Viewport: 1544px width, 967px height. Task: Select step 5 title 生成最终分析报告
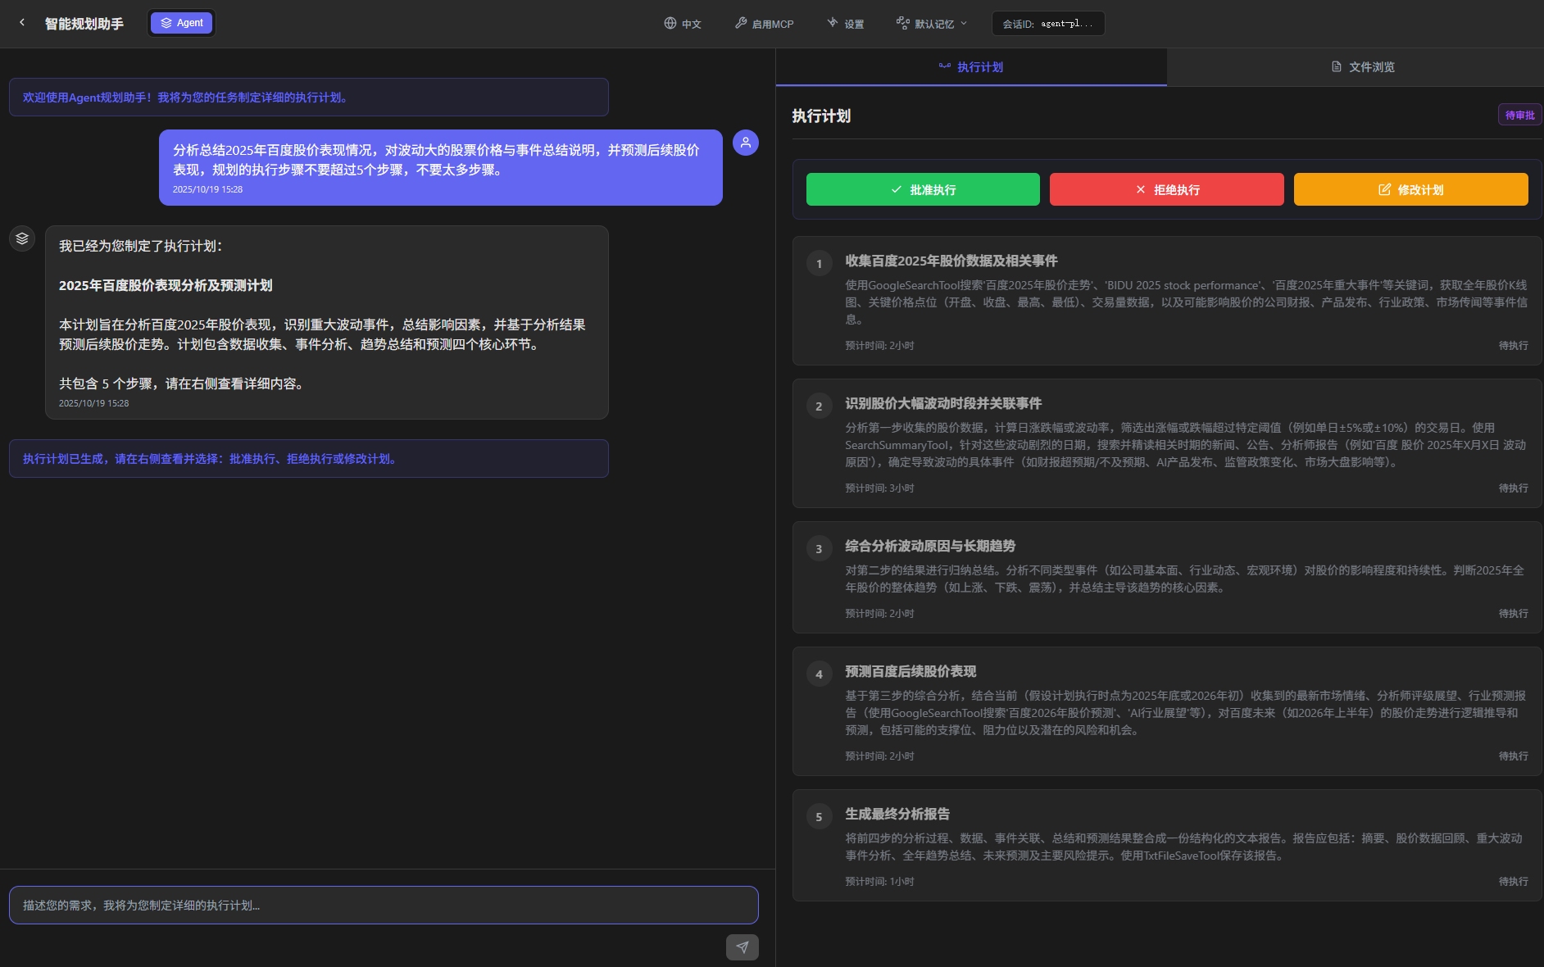(x=897, y=814)
